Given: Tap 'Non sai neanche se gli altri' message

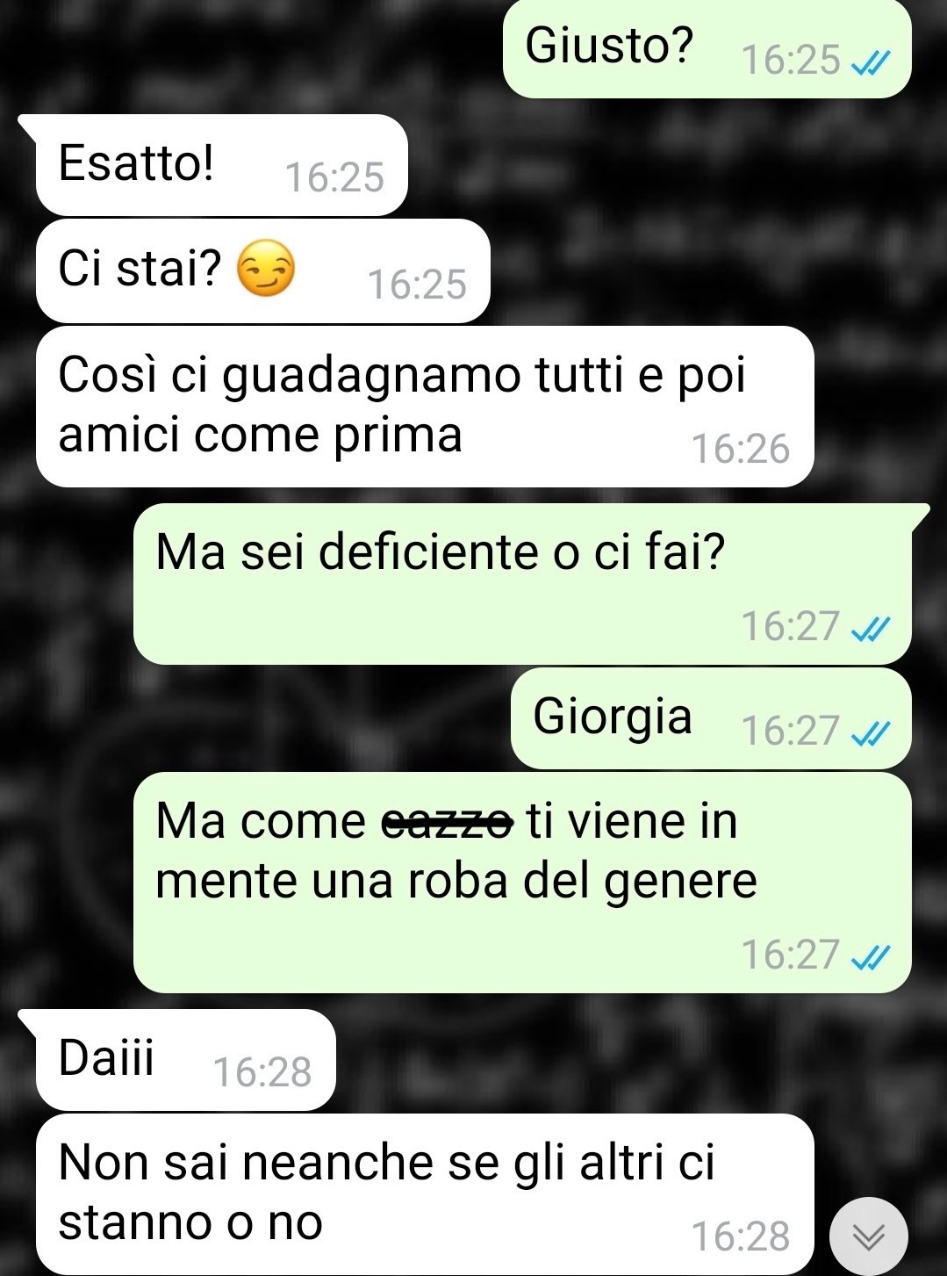Looking at the screenshot, I should point(425,1194).
